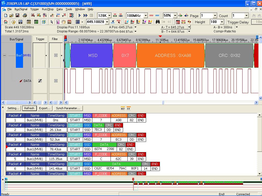The width and height of the screenshot is (262, 196).
Task: Open the BUS settings icon
Action: (183, 22)
